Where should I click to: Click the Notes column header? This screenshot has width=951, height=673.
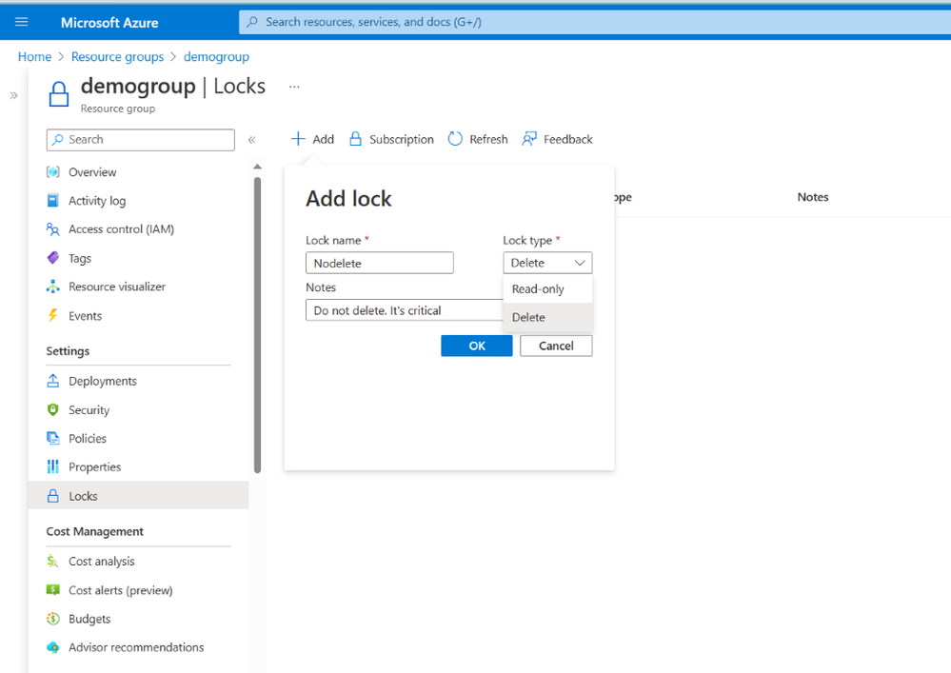[813, 197]
